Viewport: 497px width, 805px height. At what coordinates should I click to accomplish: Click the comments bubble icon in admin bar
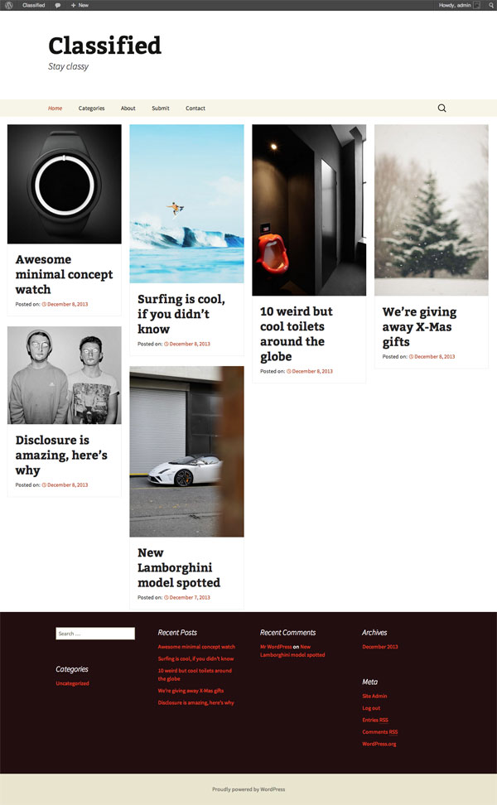(x=58, y=5)
